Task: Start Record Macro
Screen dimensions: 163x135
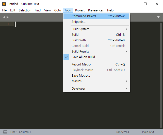Action: pyautogui.click(x=96, y=64)
